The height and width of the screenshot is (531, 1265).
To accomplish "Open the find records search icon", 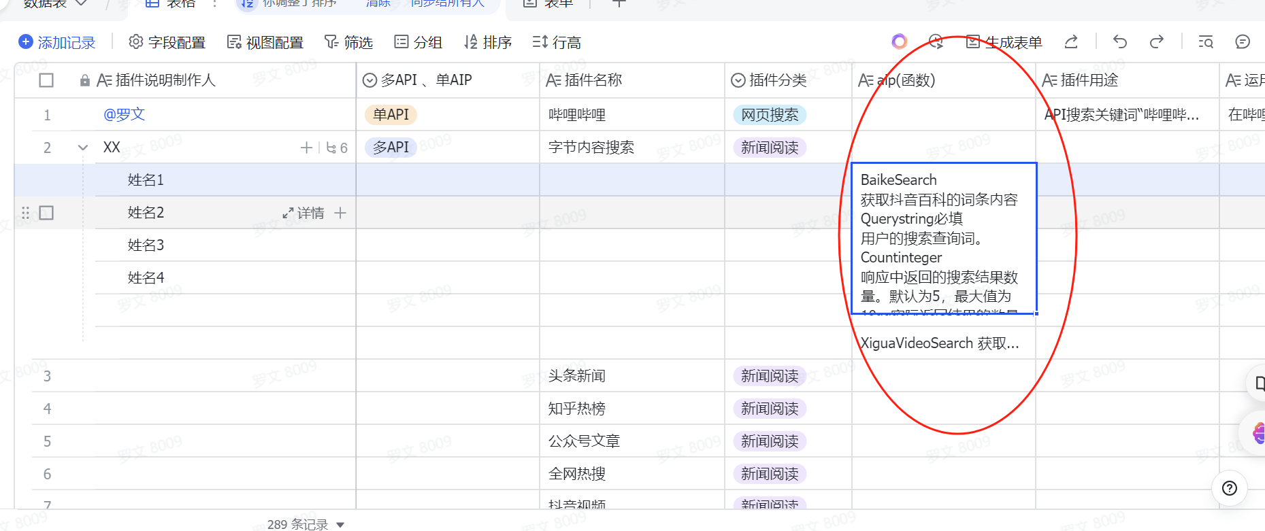I will point(1205,41).
